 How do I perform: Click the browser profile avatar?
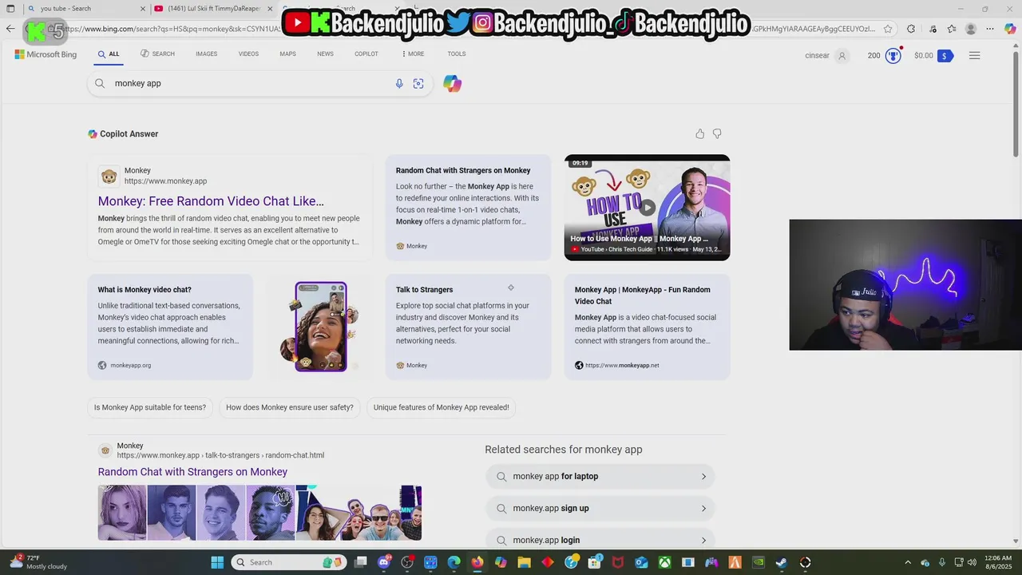tap(971, 29)
